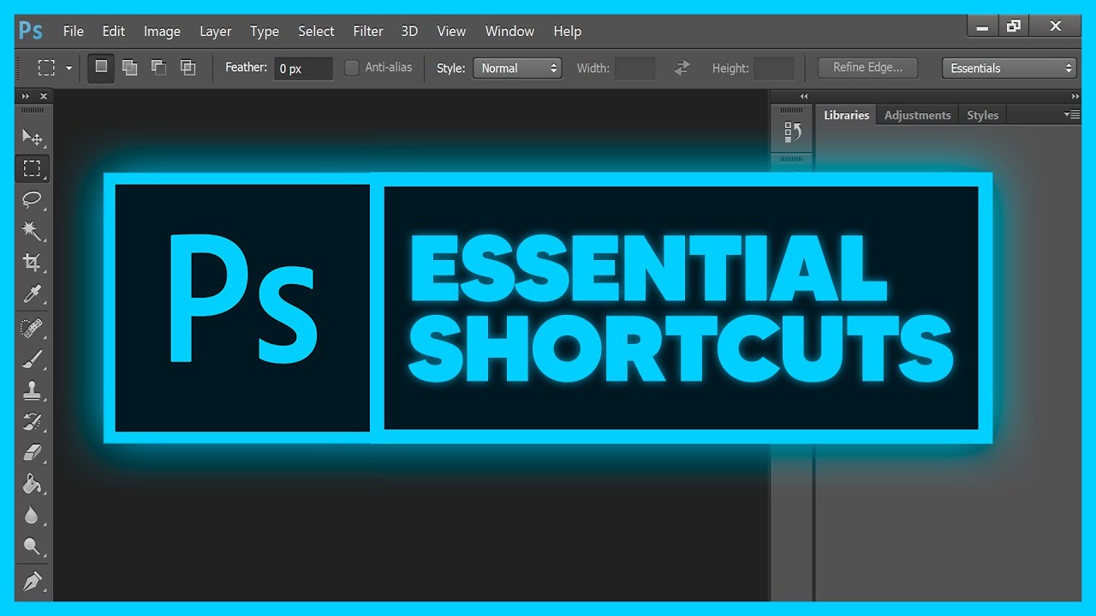The height and width of the screenshot is (616, 1096).
Task: Open the Help menu
Action: click(x=568, y=31)
